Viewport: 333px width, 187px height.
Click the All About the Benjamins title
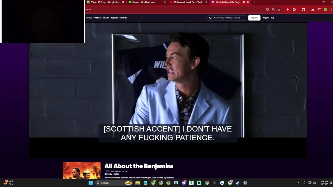pyautogui.click(x=139, y=166)
